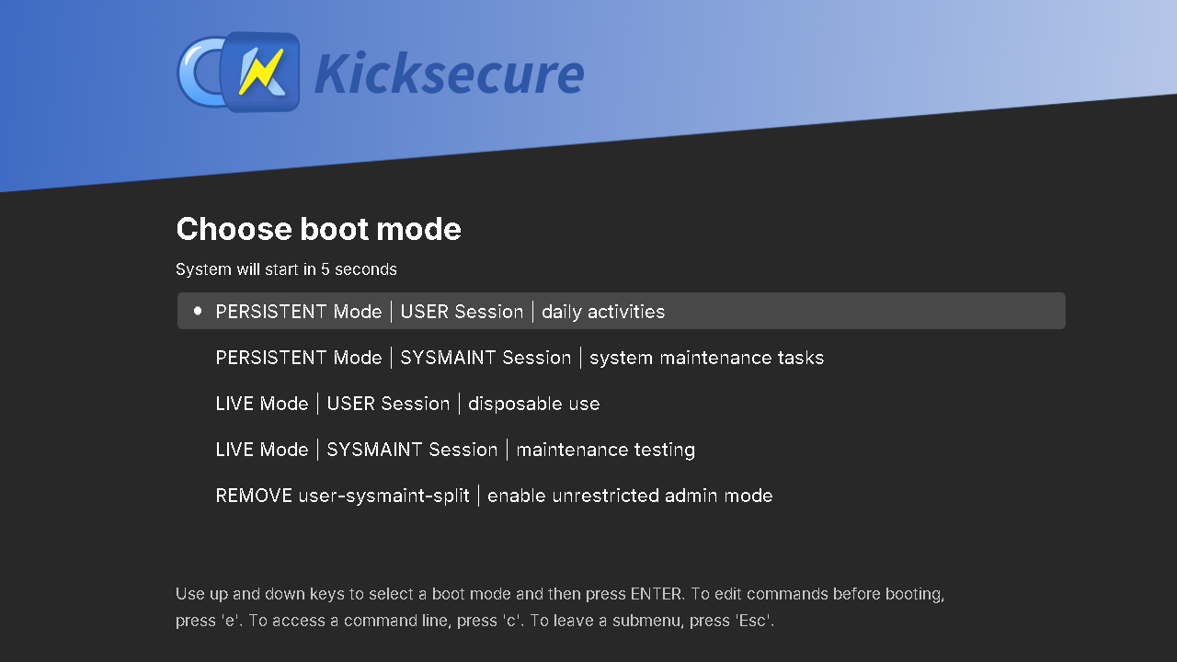The height and width of the screenshot is (662, 1177).
Task: Click the Kicksecure padlock logo icon
Action: pos(239,72)
